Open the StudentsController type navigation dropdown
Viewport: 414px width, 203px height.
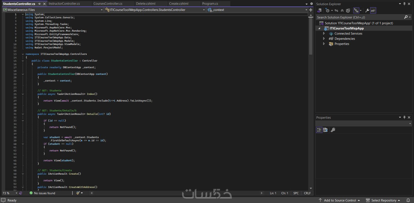tap(204, 10)
